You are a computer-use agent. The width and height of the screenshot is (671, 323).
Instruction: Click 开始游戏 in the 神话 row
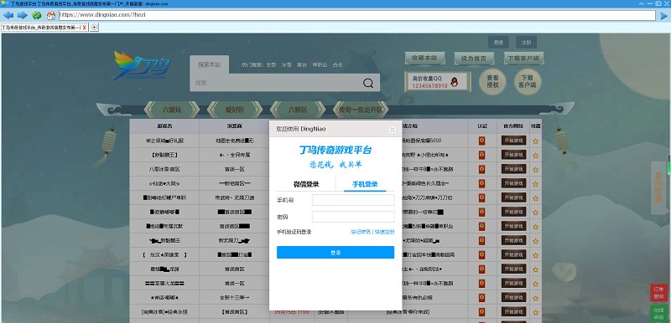pos(513,297)
